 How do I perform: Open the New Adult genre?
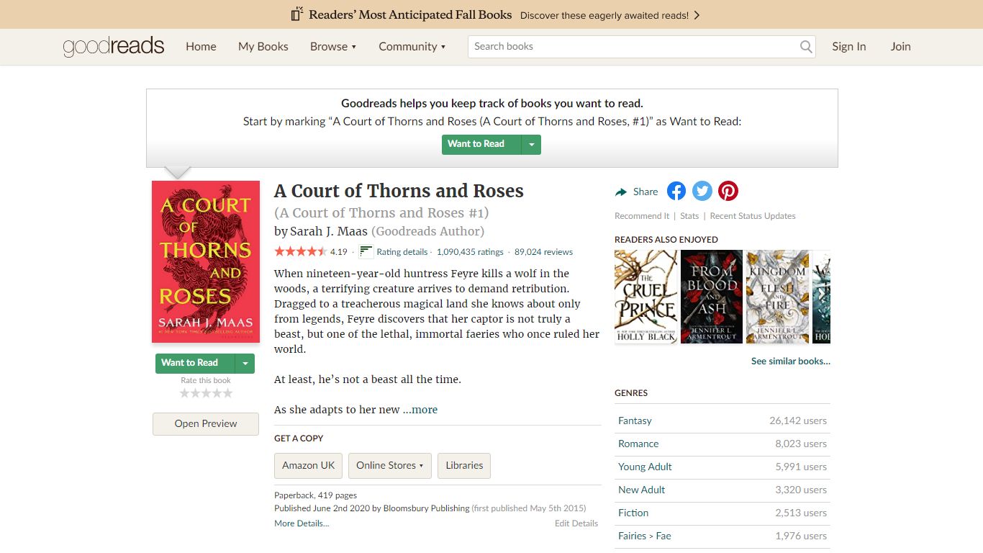[x=641, y=490]
